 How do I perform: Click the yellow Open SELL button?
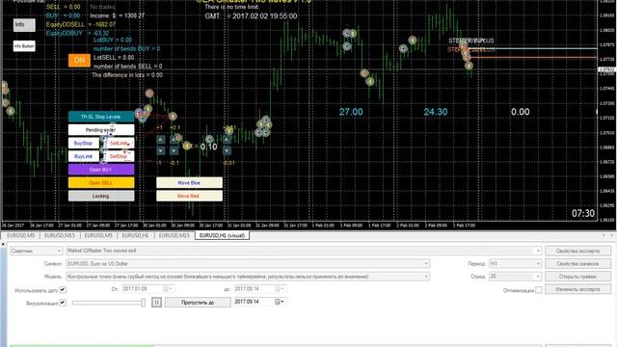point(100,182)
